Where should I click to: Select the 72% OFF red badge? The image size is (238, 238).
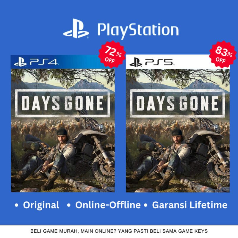112,54
